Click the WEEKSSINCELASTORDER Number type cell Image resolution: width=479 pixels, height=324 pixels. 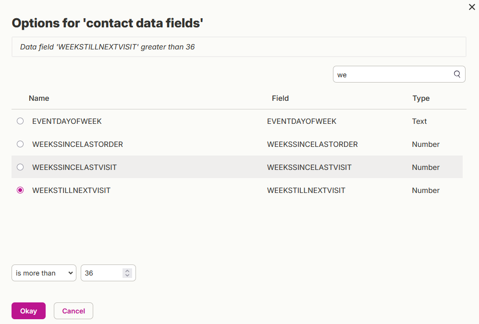(426, 144)
